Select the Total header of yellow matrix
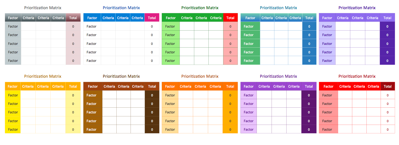Viewport: 399px width, 145px height. 73,86
